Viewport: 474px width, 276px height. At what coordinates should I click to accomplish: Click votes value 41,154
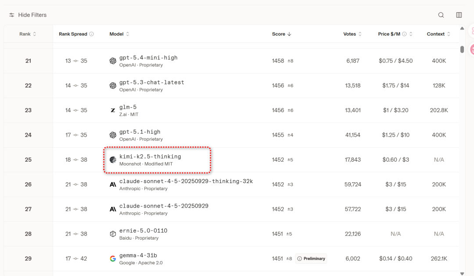pyautogui.click(x=353, y=135)
